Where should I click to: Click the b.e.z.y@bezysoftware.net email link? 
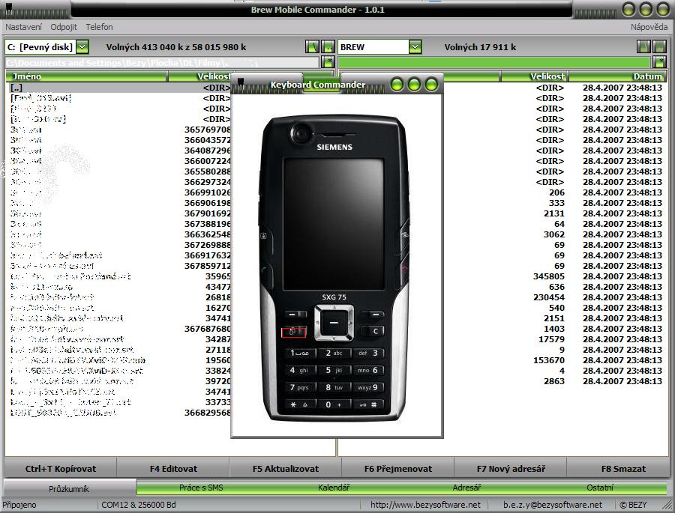553,505
